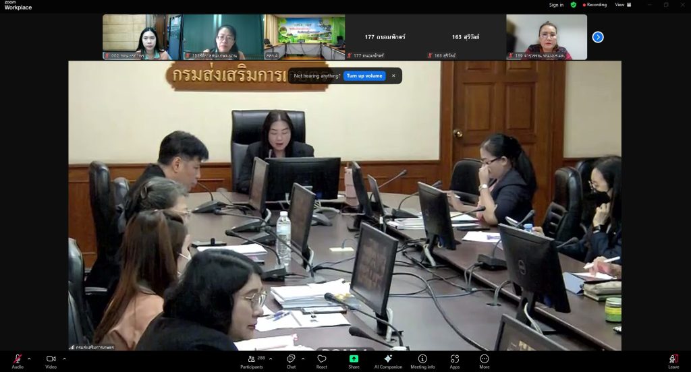Viewport: 691px width, 372px height.
Task: Expand the video options arrow
Action: point(64,359)
